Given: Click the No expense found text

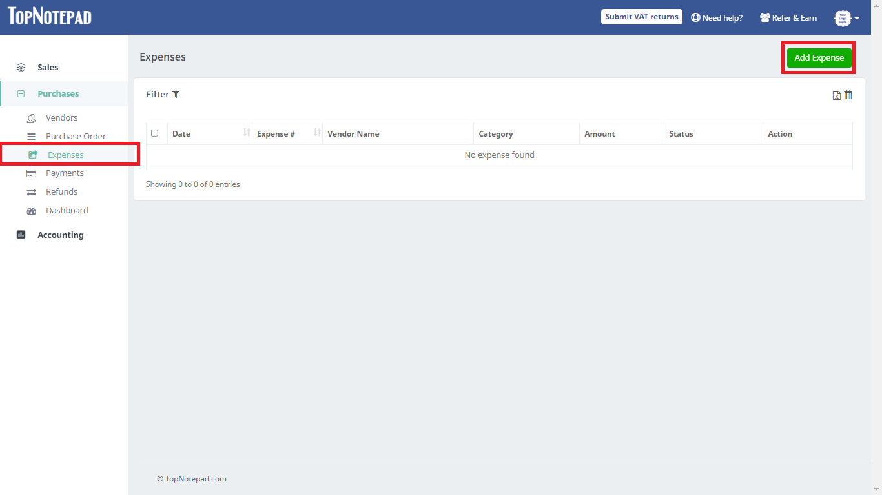Looking at the screenshot, I should 500,155.
